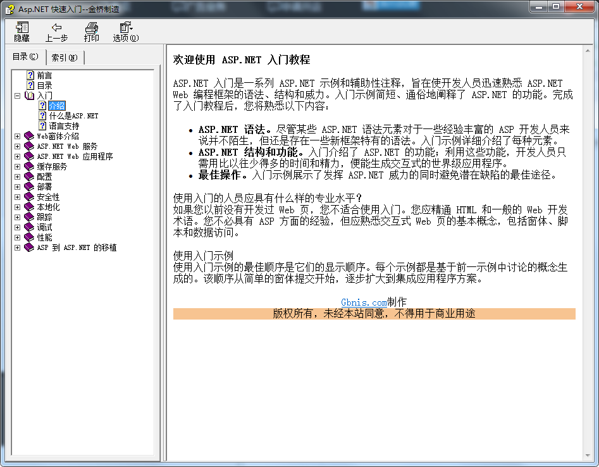
Task: Expand the ASP.NET Web 应用程序 branch
Action: pos(16,156)
